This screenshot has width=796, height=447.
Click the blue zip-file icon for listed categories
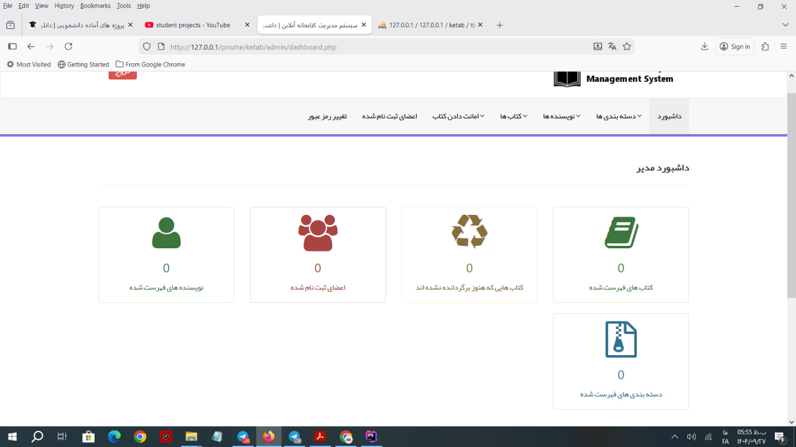[x=621, y=340]
